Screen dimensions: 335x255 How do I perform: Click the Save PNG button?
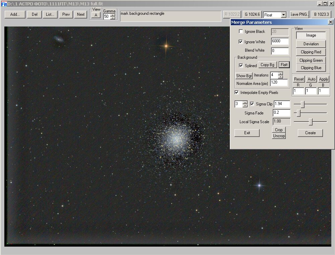(299, 14)
